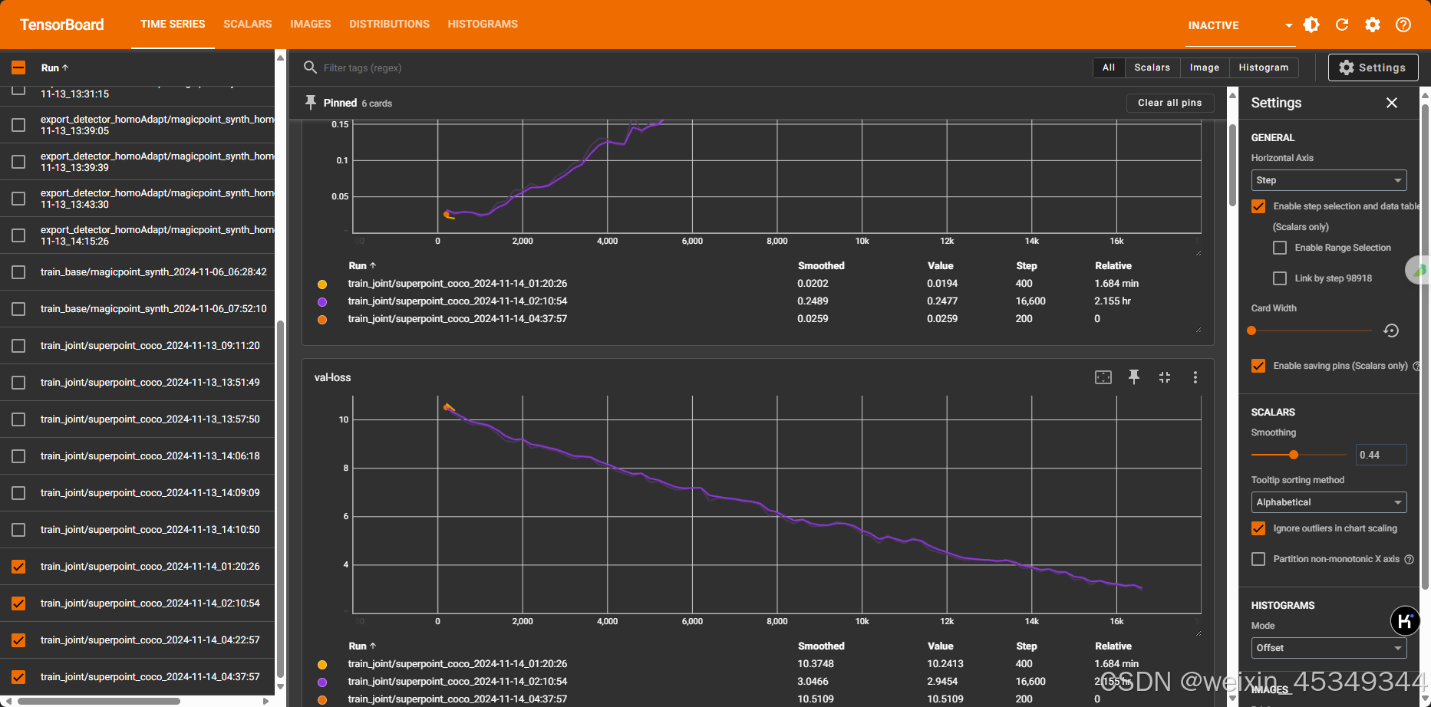Screen dimensions: 1431x707
Task: Close the Settings panel
Action: [1392, 102]
